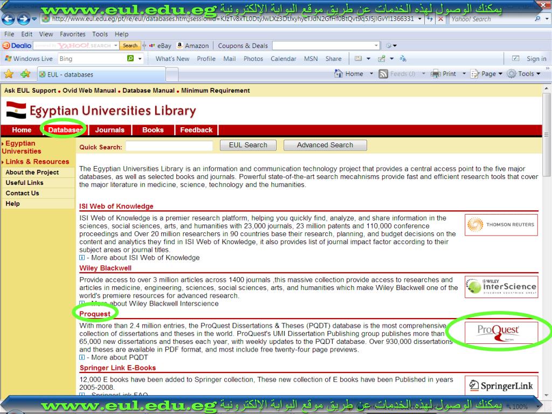Click the search magnifier icon

[537, 19]
